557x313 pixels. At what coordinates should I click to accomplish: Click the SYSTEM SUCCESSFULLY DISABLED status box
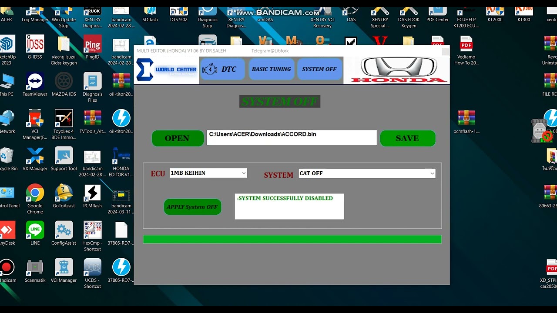289,206
